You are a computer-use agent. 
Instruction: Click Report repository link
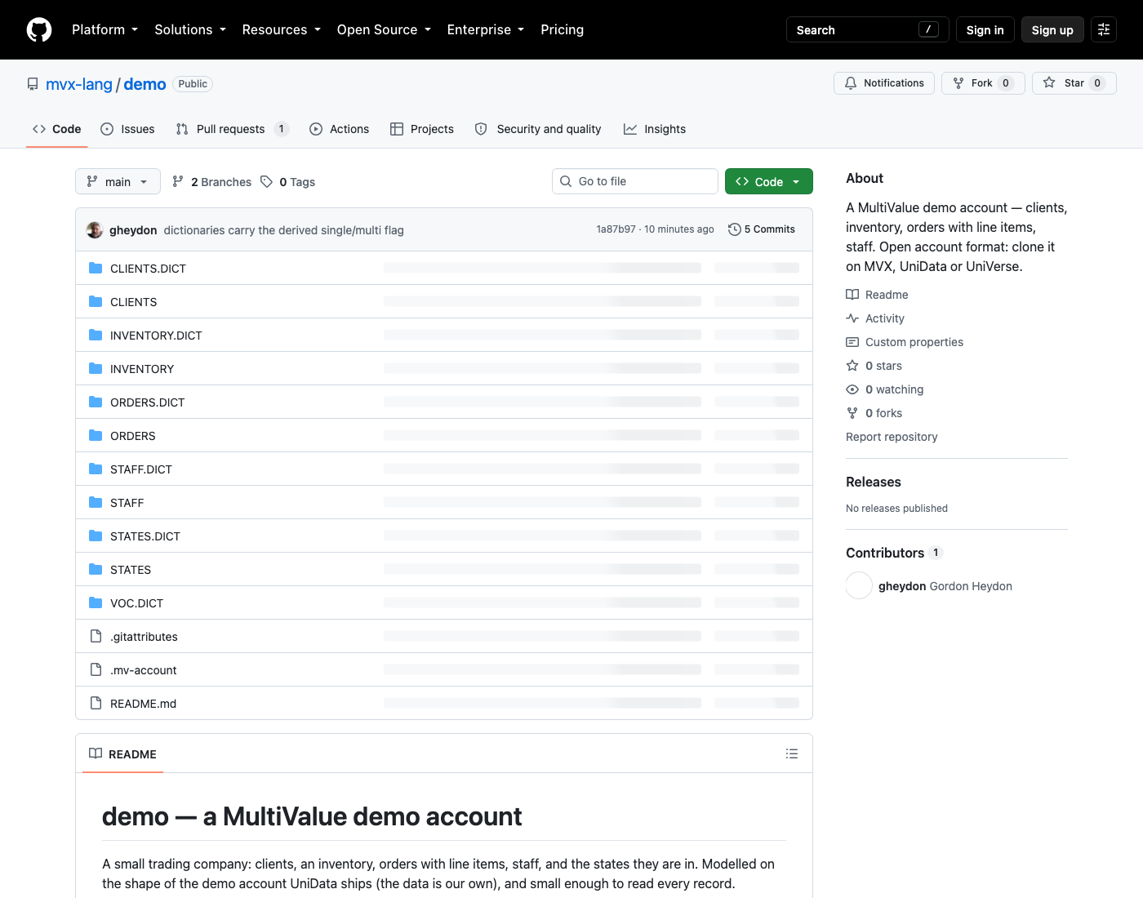click(x=892, y=437)
